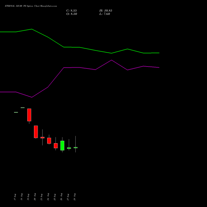Click the low value L: 7.60

pyautogui.click(x=105, y=14)
